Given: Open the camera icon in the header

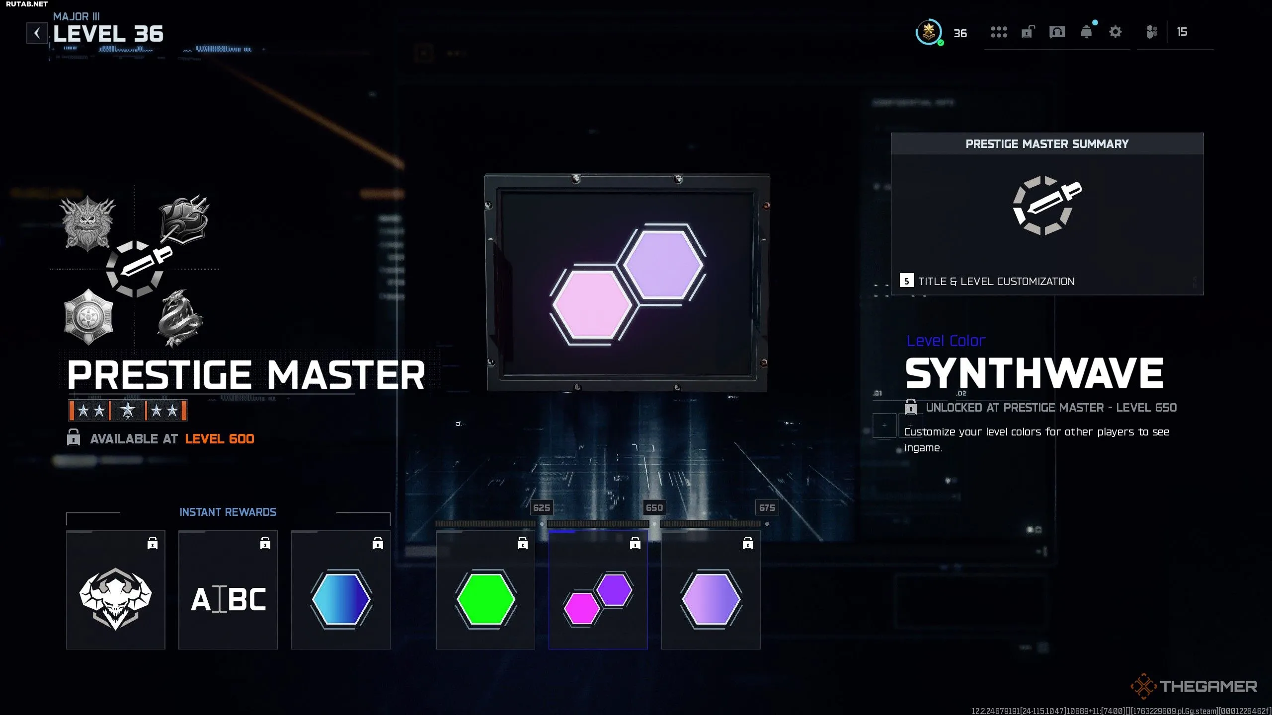Looking at the screenshot, I should click(x=1057, y=32).
